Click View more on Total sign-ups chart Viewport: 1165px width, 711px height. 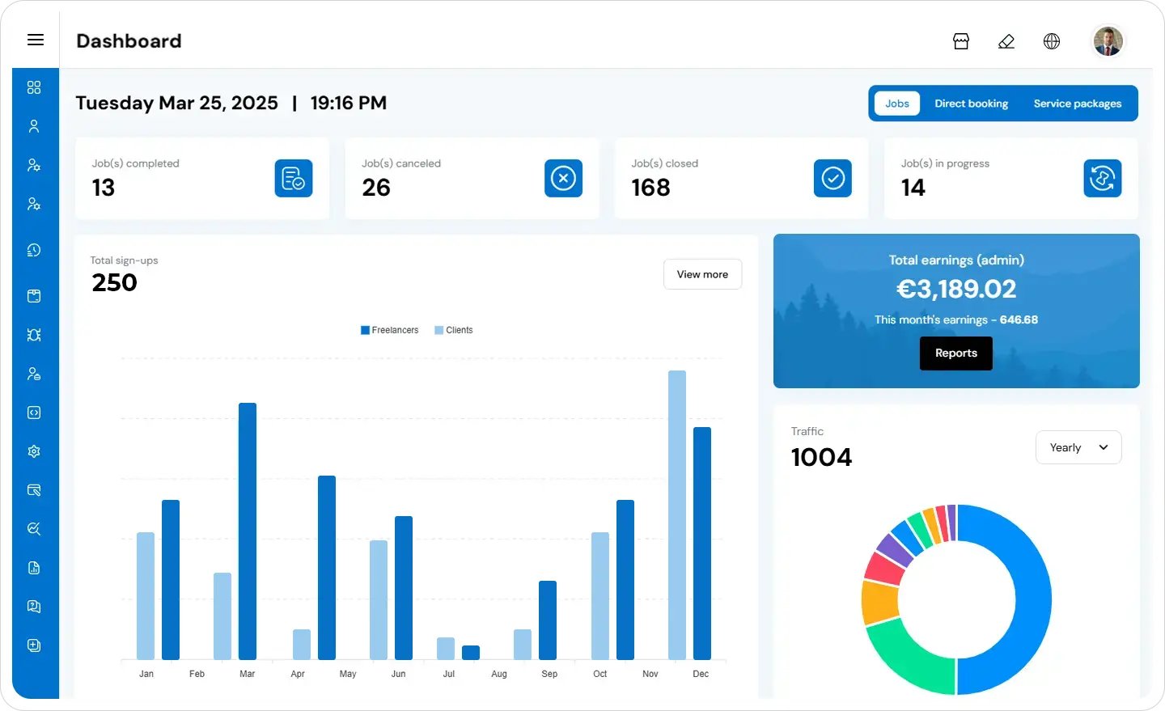coord(702,273)
